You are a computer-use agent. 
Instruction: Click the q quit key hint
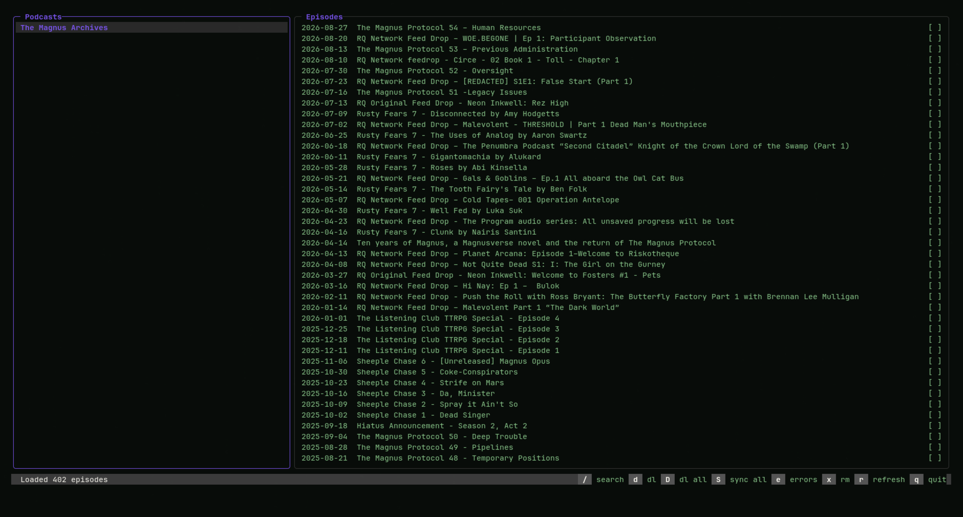(x=916, y=480)
